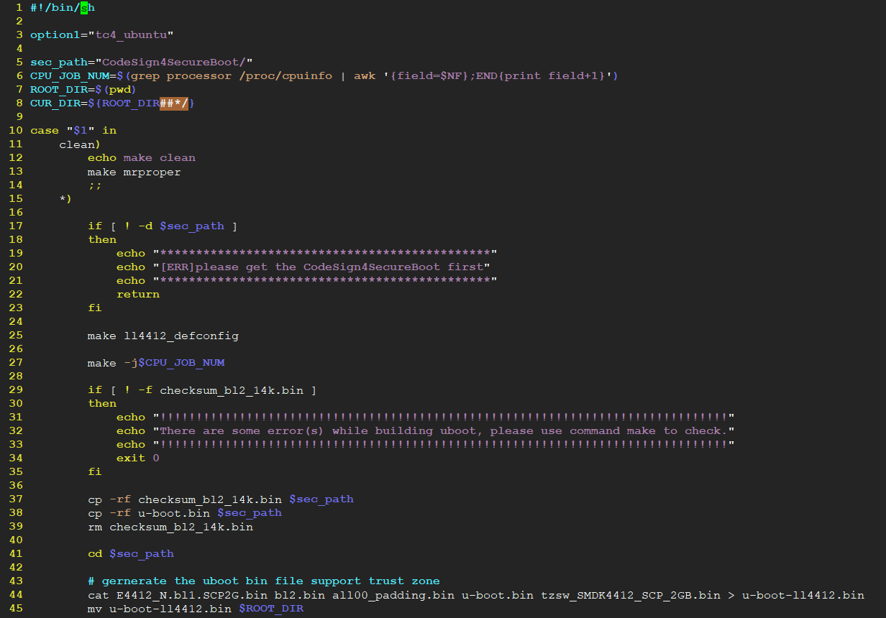This screenshot has width=886, height=618.
Task: Click the "fi" on line 35
Action: tap(95, 471)
